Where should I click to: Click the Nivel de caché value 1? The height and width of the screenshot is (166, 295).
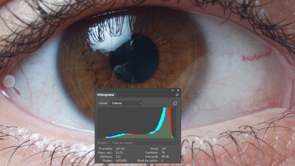pyautogui.click(x=162, y=161)
